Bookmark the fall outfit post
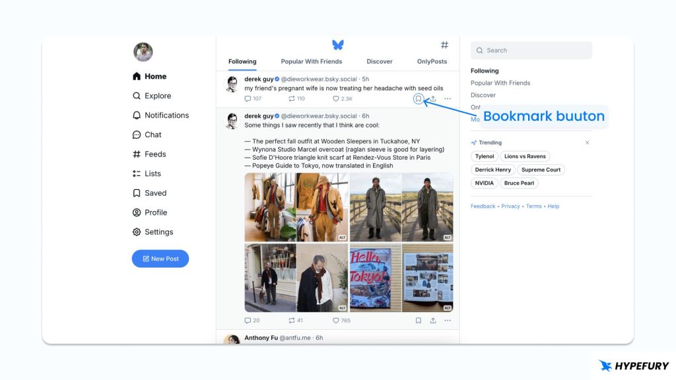Viewport: 676px width, 380px height. pos(418,320)
